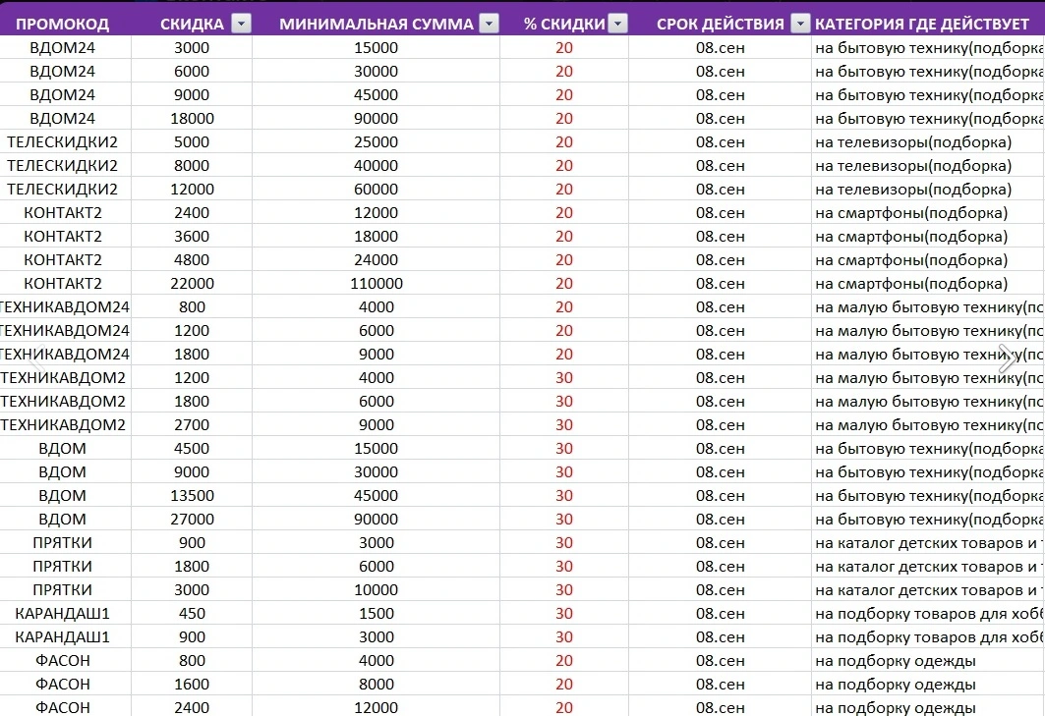Select the 110000 minimum sum cell
Image resolution: width=1045 pixels, height=716 pixels.
click(x=376, y=284)
